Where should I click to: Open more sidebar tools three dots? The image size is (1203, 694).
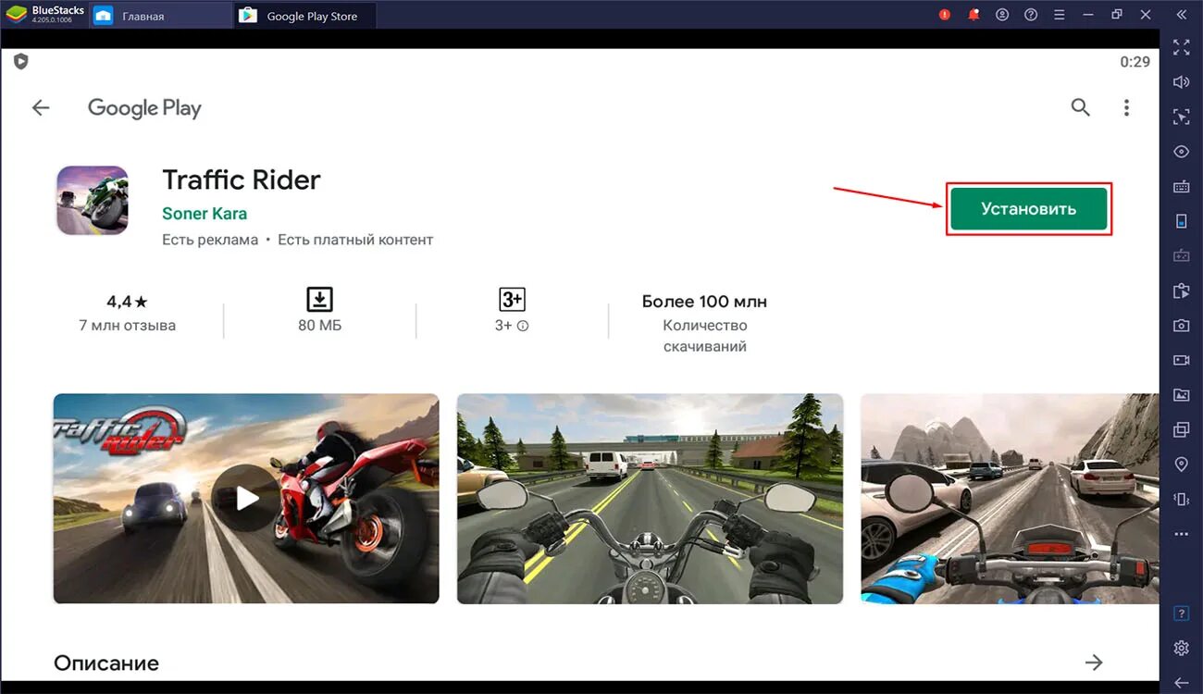pyautogui.click(x=1181, y=534)
